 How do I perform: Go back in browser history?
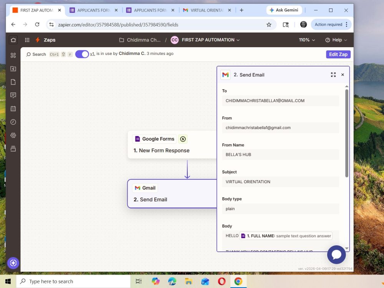(x=13, y=25)
